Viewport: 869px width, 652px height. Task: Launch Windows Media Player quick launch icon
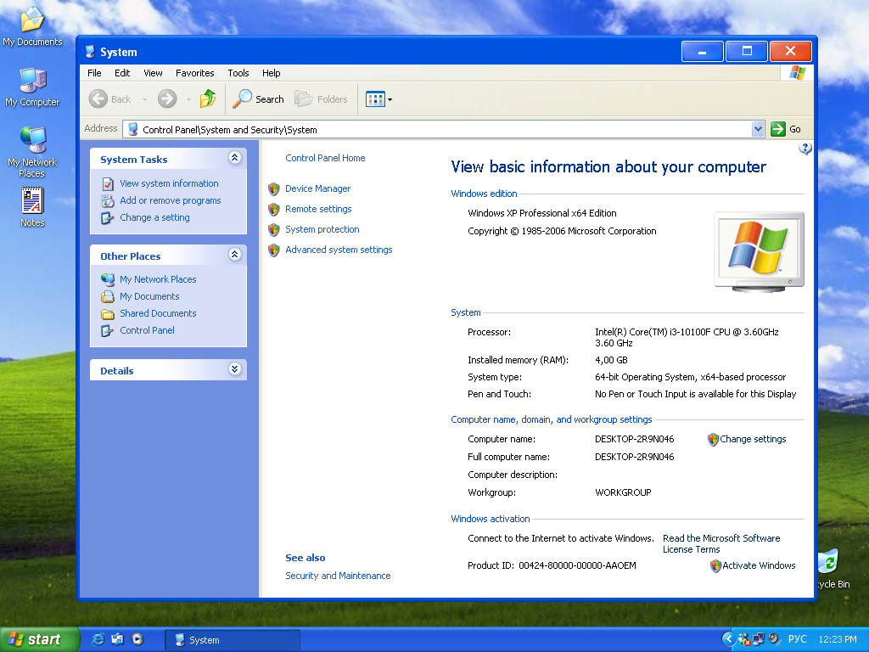137,639
